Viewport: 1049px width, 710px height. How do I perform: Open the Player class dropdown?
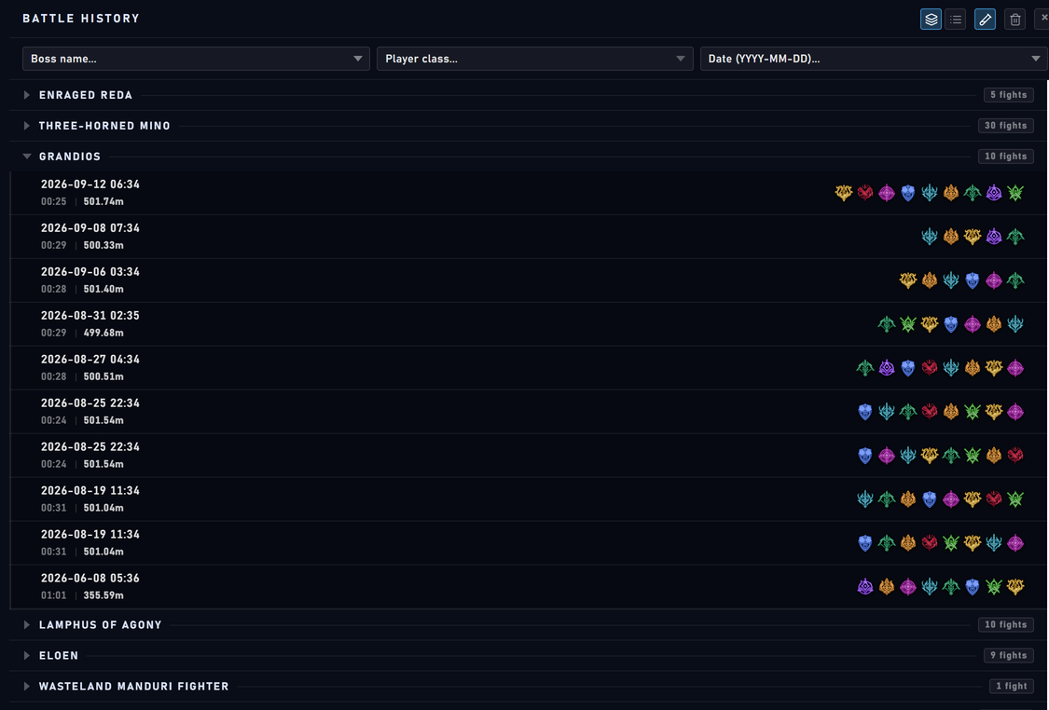534,59
